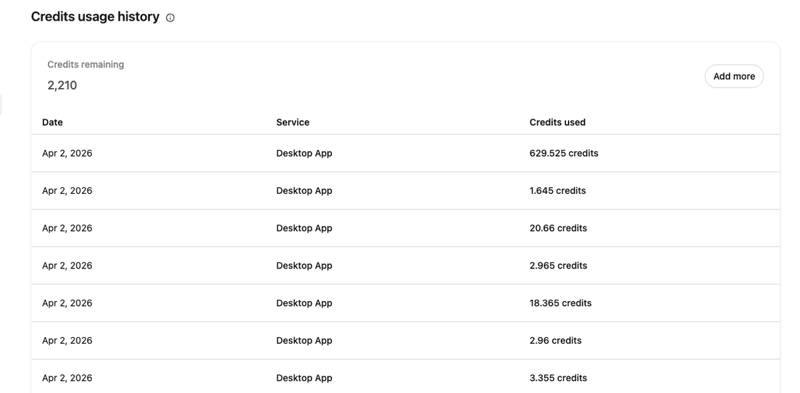Select the 1.645 credits cell
800x393 pixels.
pos(557,191)
